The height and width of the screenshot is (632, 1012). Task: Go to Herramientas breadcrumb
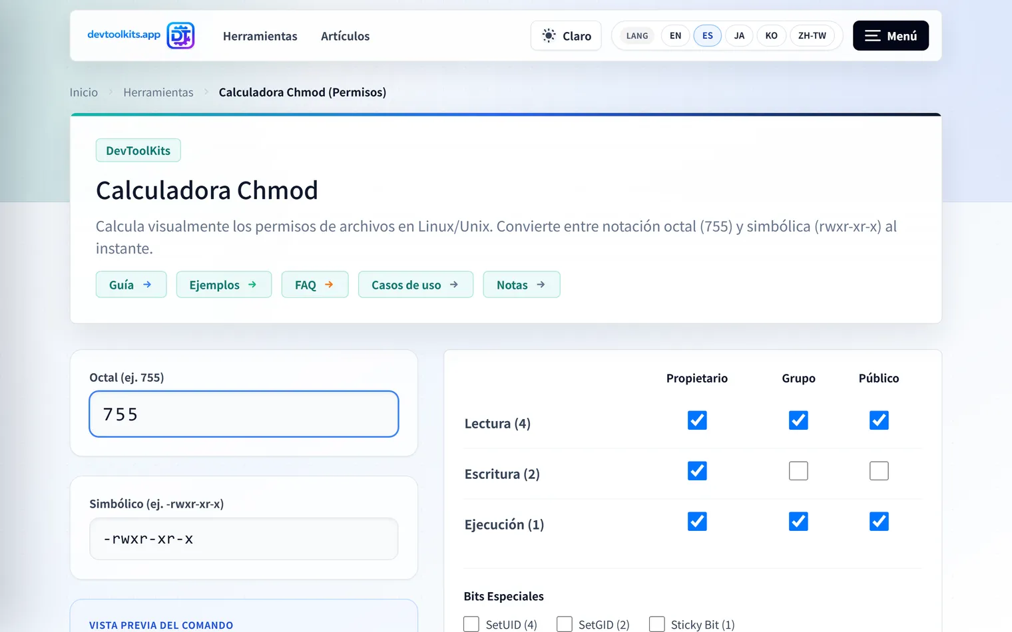(x=158, y=92)
